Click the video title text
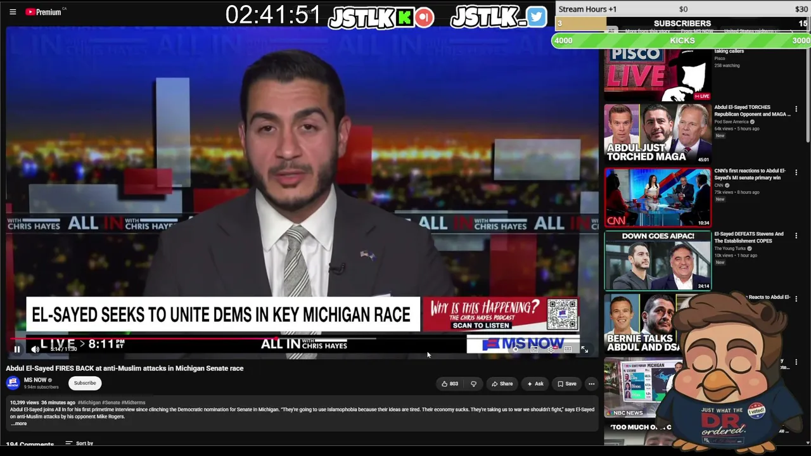 click(125, 368)
